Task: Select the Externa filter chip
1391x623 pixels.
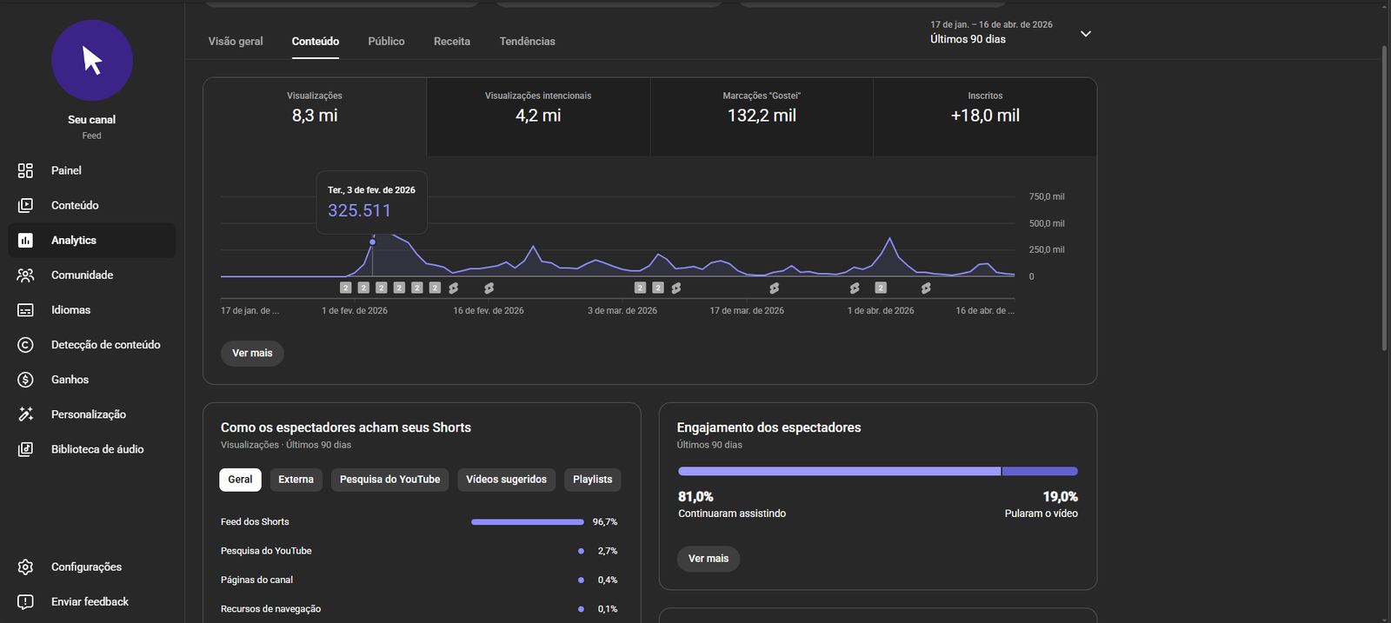Action: coord(296,480)
